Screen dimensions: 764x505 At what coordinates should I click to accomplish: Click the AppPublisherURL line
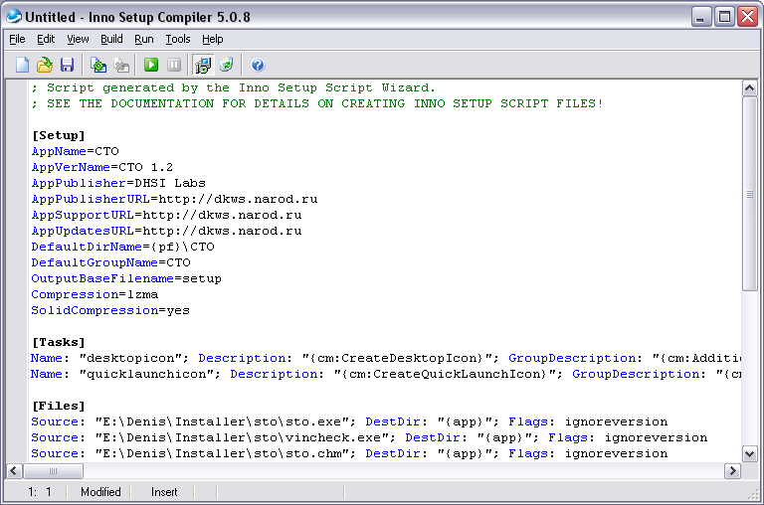click(x=174, y=199)
